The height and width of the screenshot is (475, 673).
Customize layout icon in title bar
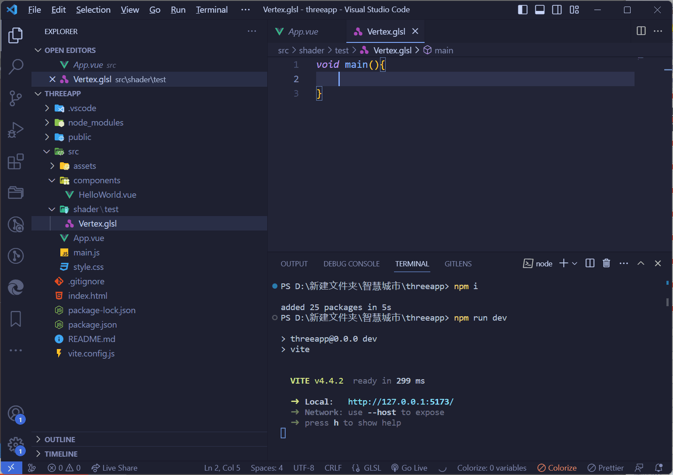[x=574, y=10]
